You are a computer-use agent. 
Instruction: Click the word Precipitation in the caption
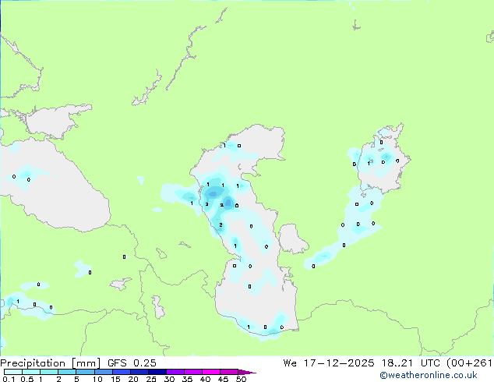click(x=33, y=363)
